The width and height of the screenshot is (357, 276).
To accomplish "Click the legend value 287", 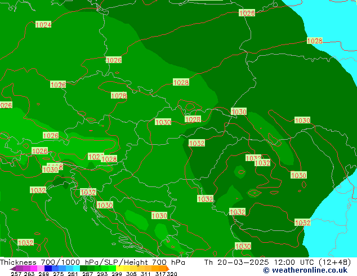I will click(87, 274).
